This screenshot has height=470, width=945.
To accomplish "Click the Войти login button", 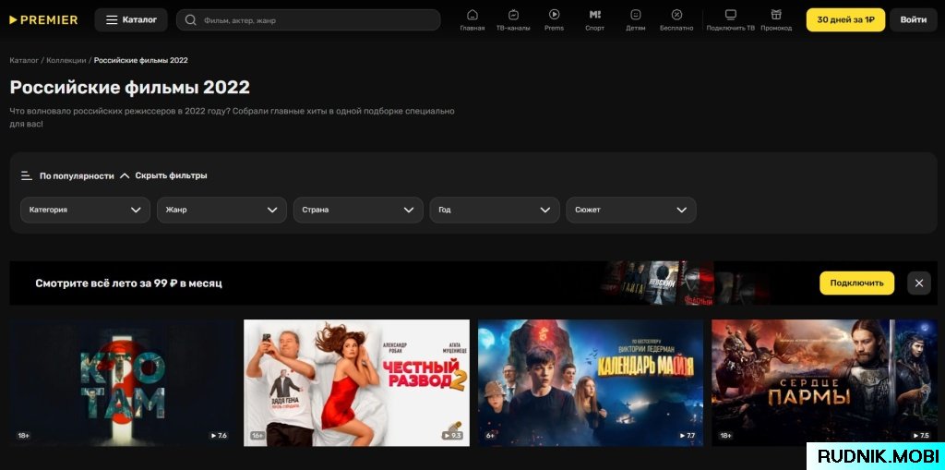I will 913,20.
